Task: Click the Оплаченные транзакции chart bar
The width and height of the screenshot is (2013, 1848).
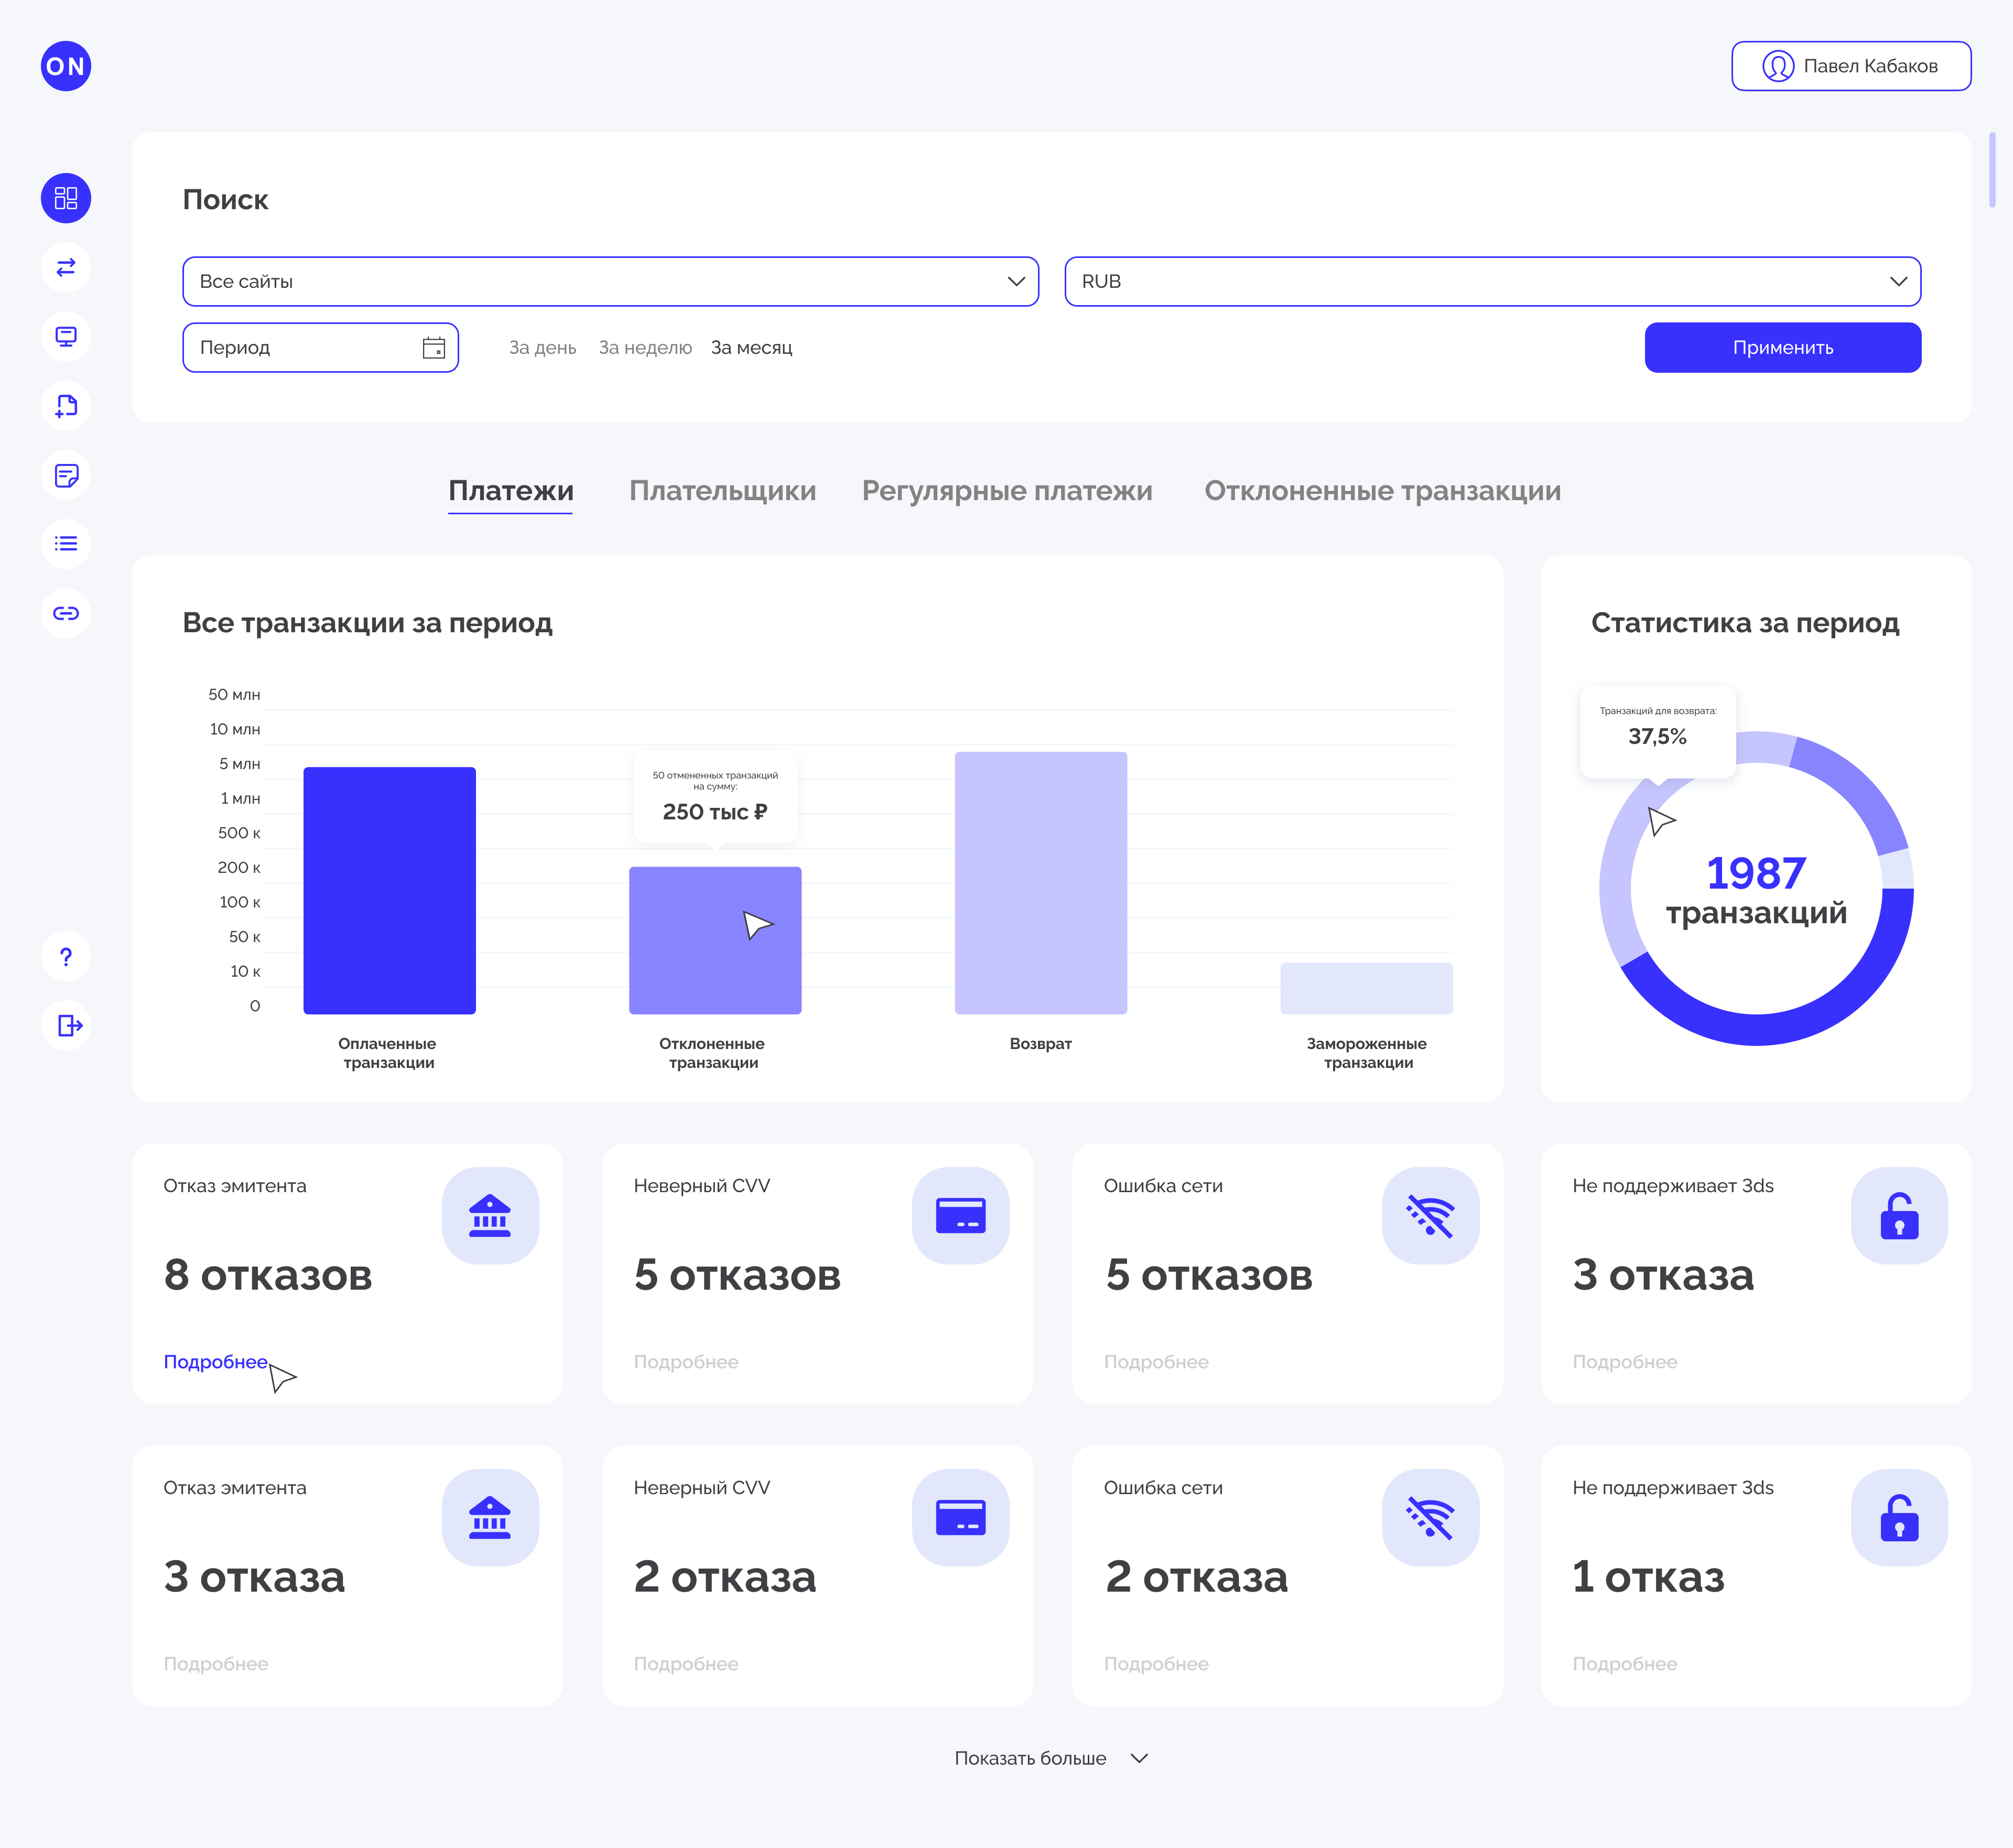Action: point(389,890)
